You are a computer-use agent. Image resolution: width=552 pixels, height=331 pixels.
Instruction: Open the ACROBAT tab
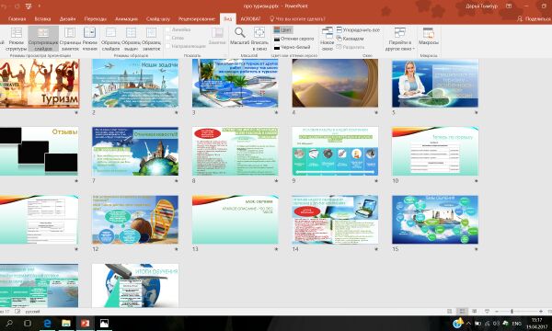click(x=250, y=18)
